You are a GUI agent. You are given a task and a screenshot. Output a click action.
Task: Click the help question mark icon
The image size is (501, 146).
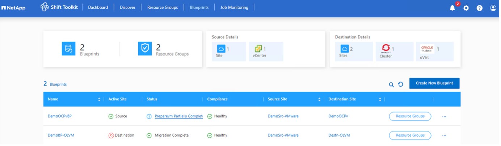(479, 8)
